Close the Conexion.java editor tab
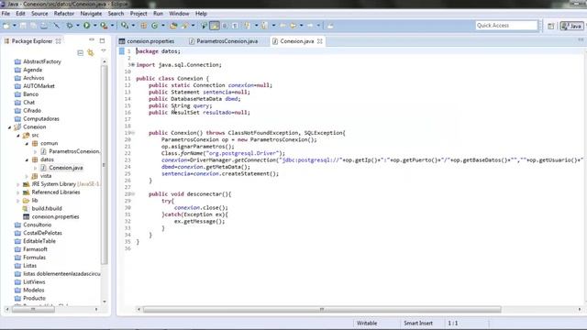587x330 pixels. pos(320,41)
